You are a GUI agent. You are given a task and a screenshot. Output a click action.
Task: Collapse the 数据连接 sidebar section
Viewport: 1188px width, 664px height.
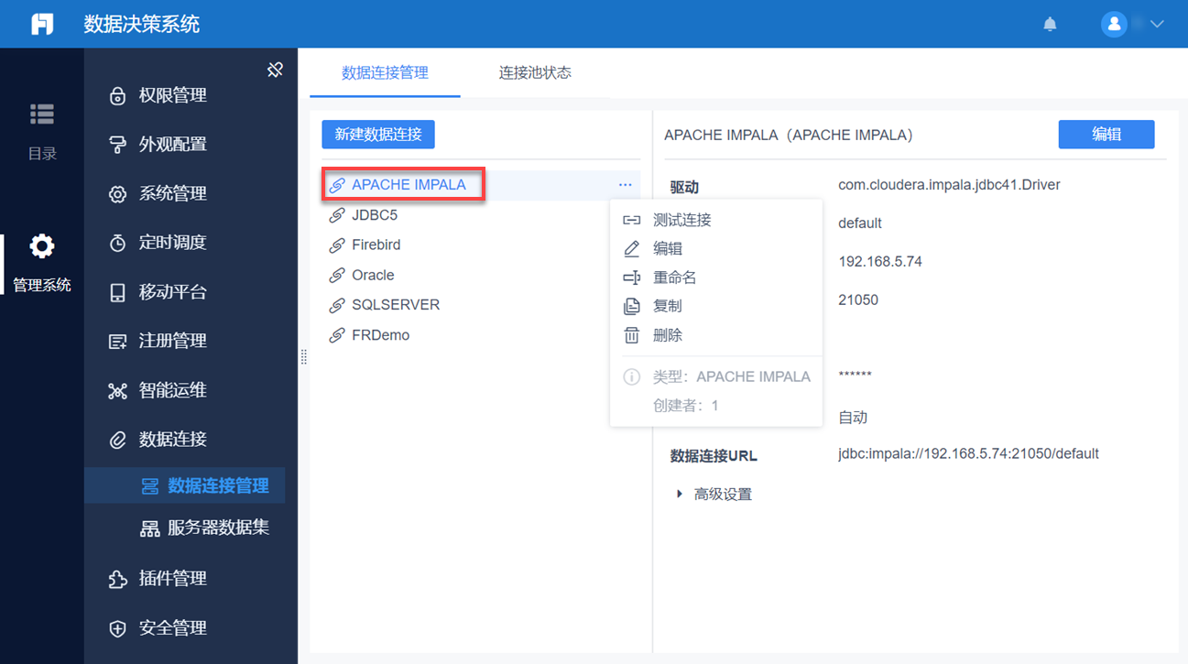click(x=172, y=439)
